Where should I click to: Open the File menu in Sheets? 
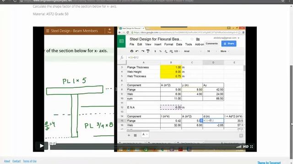tap(132, 45)
